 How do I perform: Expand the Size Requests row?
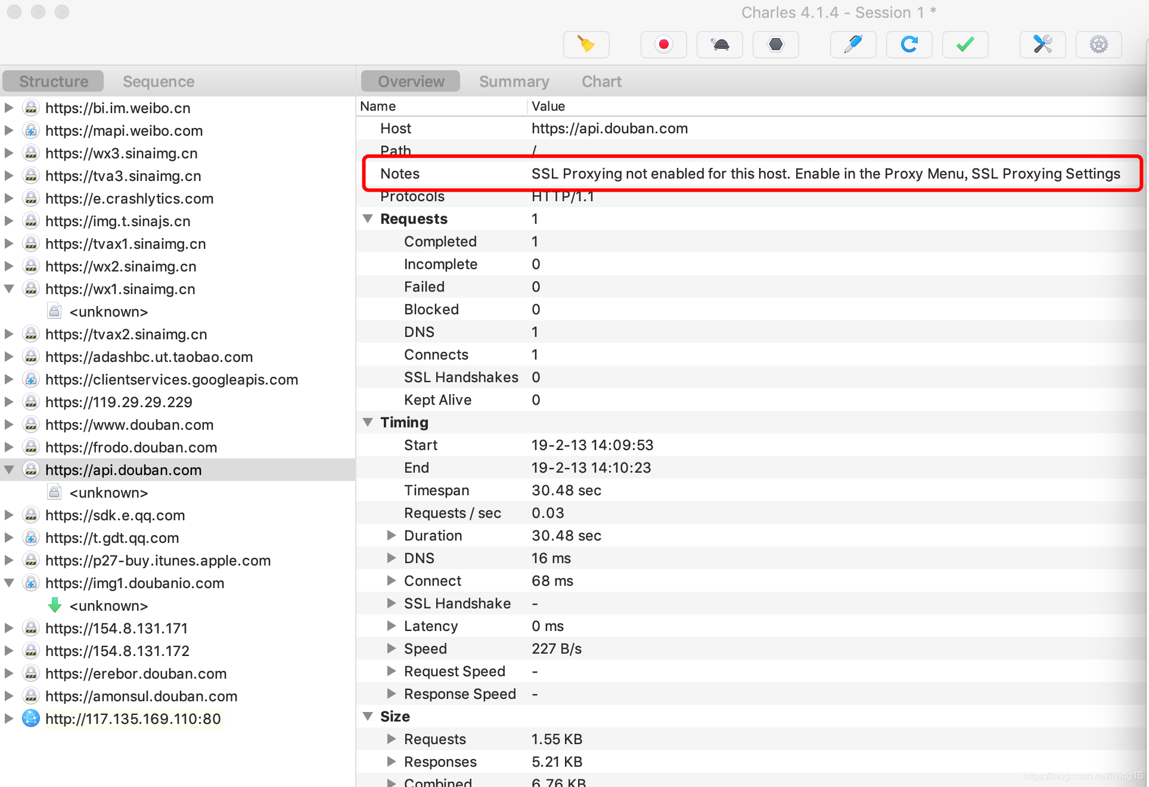click(x=392, y=739)
